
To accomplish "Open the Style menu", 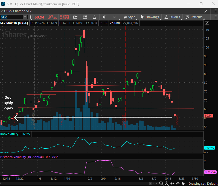I will point(129,17).
